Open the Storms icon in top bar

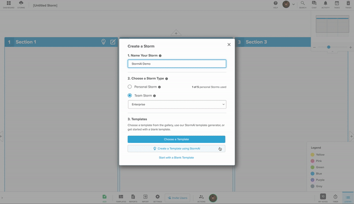21,4
